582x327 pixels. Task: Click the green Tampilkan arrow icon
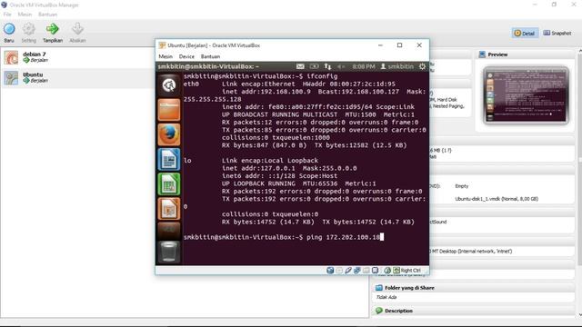click(53, 28)
